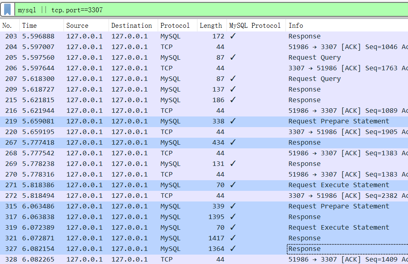The height and width of the screenshot is (264, 408).
Task: Select packet 205 Request Query row
Action: pyautogui.click(x=314, y=58)
